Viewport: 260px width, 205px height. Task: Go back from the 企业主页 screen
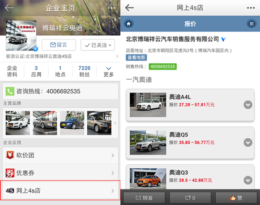9,8
